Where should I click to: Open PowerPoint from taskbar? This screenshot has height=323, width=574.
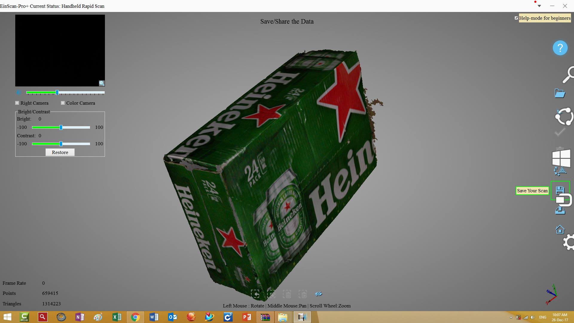point(247,317)
